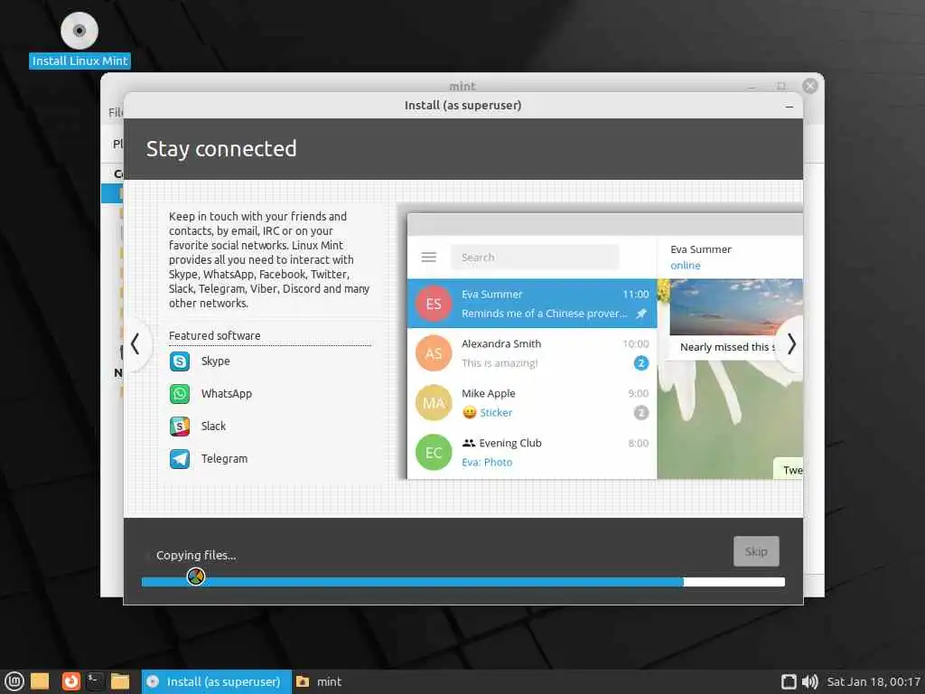Viewport: 925px width, 694px height.
Task: Click the Telegram icon in Featured software
Action: 180,458
